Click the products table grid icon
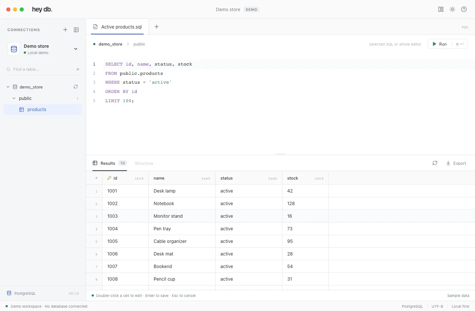The height and width of the screenshot is (311, 475). tap(22, 110)
